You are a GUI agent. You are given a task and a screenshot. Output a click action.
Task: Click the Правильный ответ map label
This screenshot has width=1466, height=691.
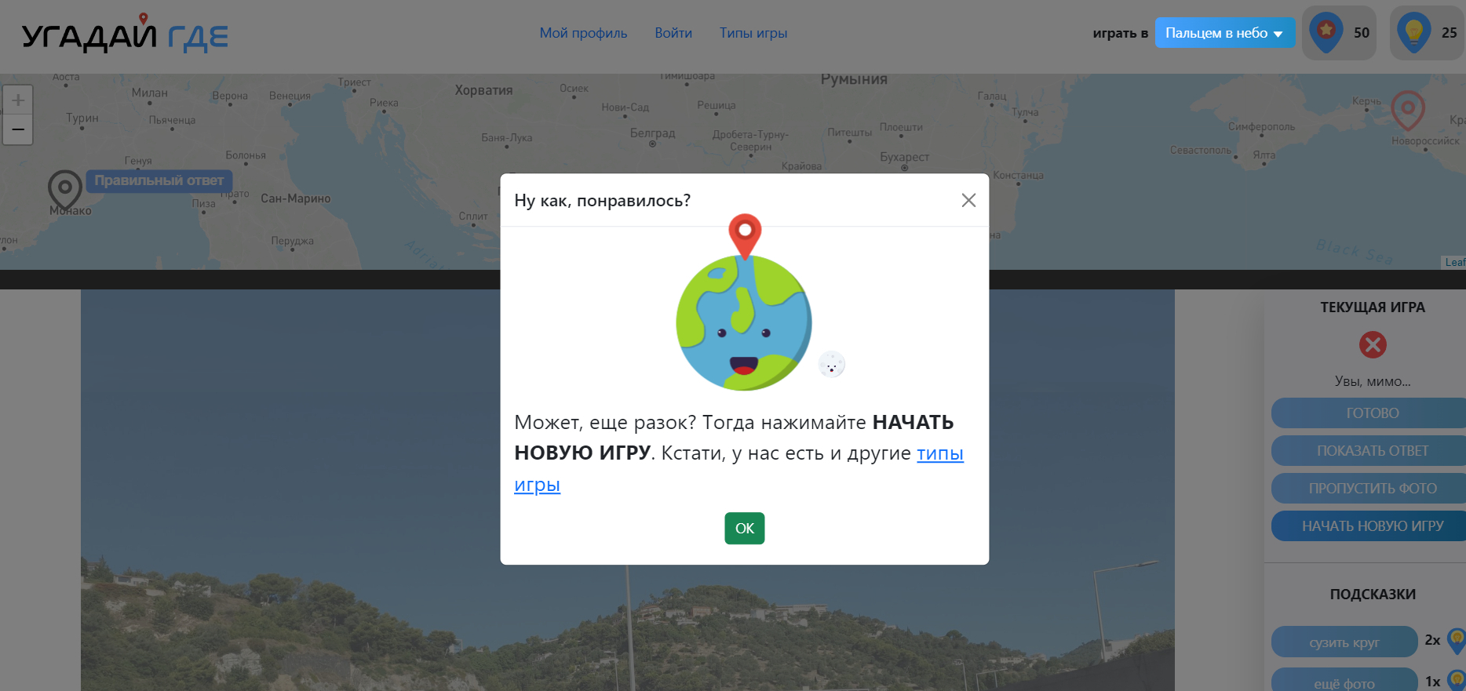[x=159, y=180]
